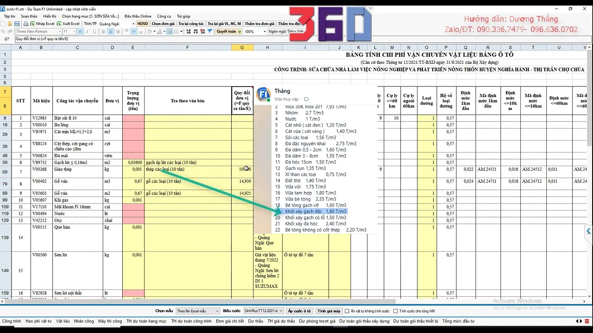Click the red-x decimal format icon
Viewport: 593px width, 333px height.
[203, 31]
